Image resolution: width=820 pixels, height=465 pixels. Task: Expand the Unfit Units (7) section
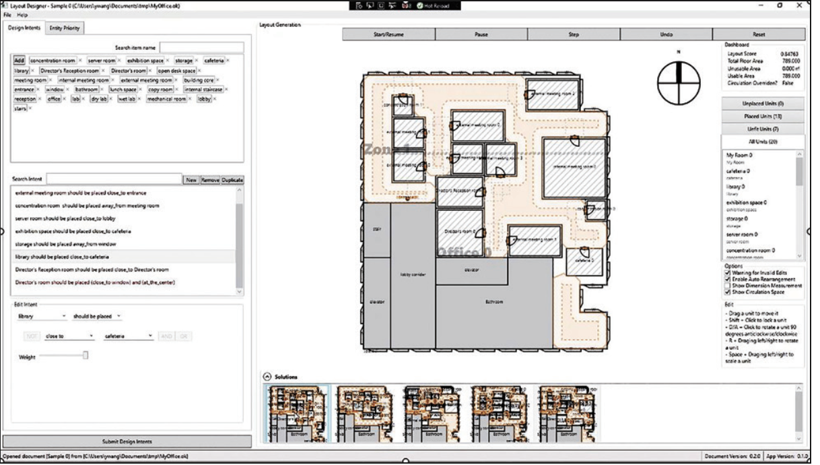763,128
